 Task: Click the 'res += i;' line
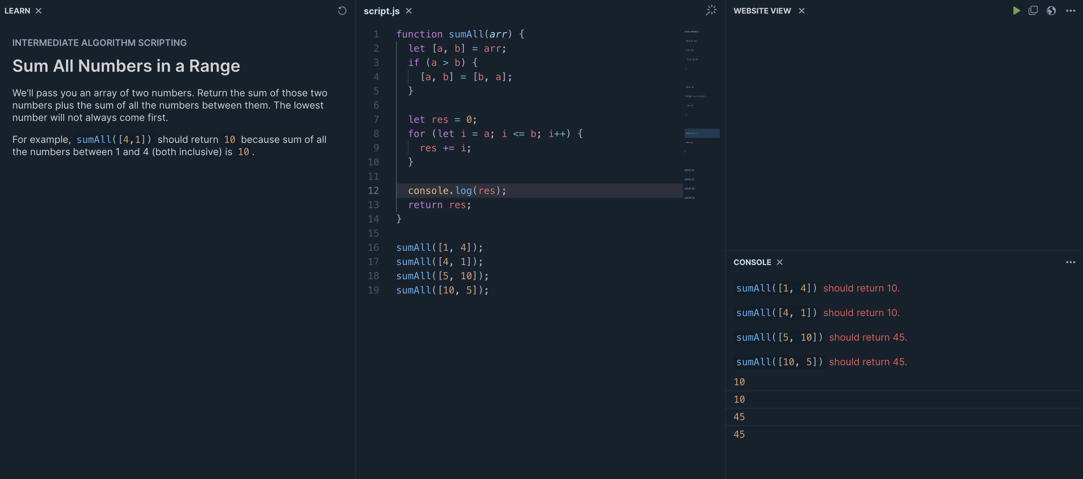click(445, 148)
